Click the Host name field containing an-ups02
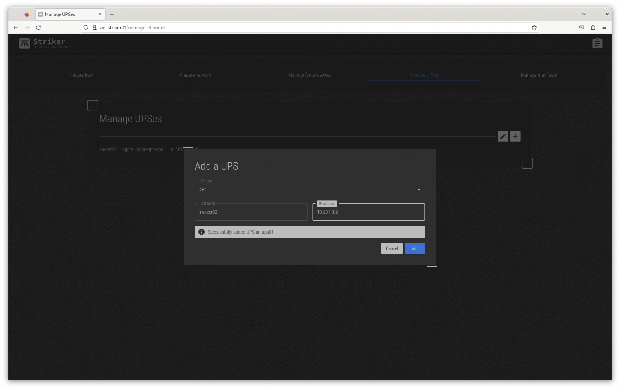620x389 pixels. tap(251, 212)
